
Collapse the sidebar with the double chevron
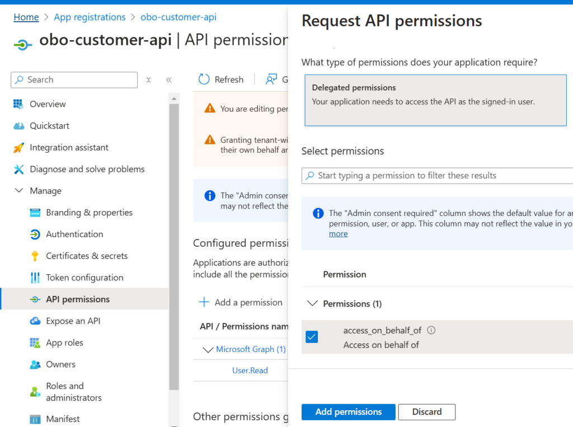(169, 79)
